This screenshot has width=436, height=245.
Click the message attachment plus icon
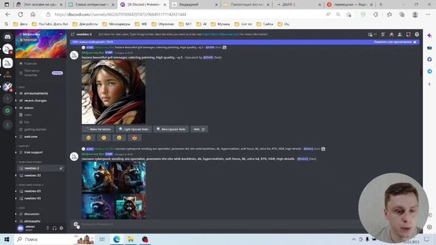coord(76,224)
